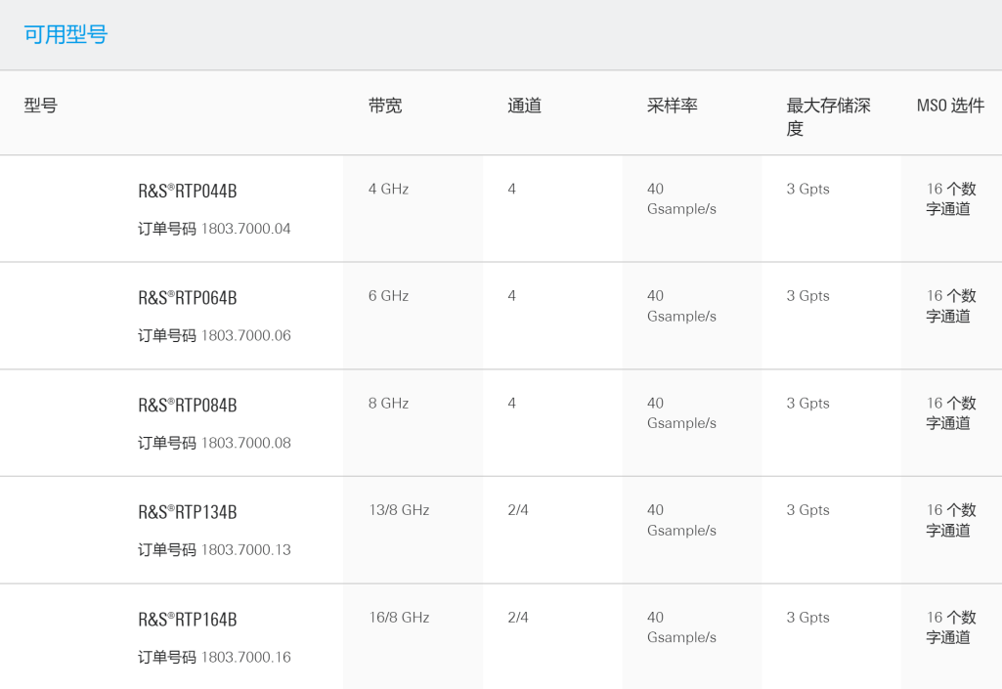The width and height of the screenshot is (1002, 689).
Task: Open the R&S RTP044B model link
Action: pyautogui.click(x=188, y=192)
